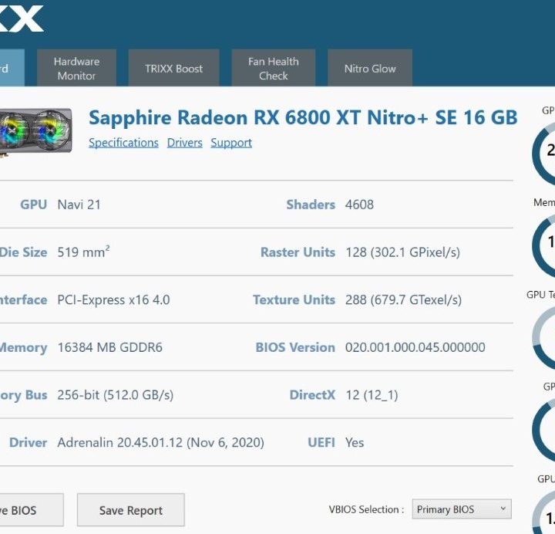Click the card name Sapphire Radeon RX 6800 XT title

[303, 117]
